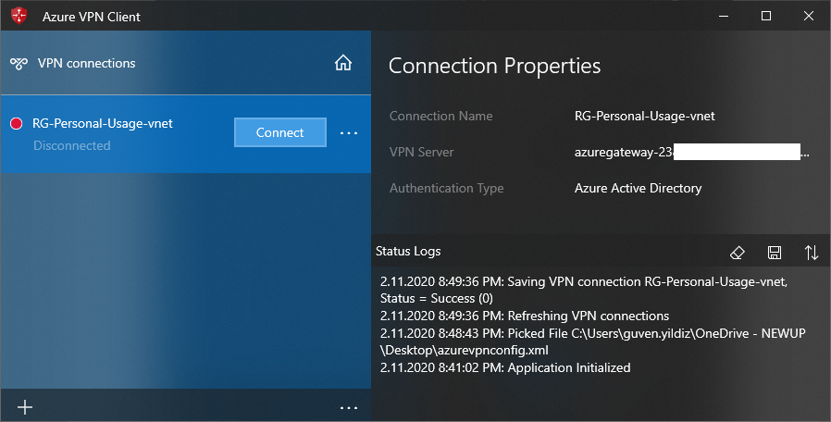Clear the status logs with eraser icon

738,253
